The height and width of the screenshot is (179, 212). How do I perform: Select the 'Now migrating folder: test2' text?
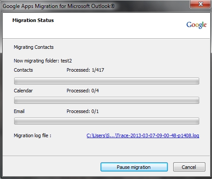tap(43, 61)
